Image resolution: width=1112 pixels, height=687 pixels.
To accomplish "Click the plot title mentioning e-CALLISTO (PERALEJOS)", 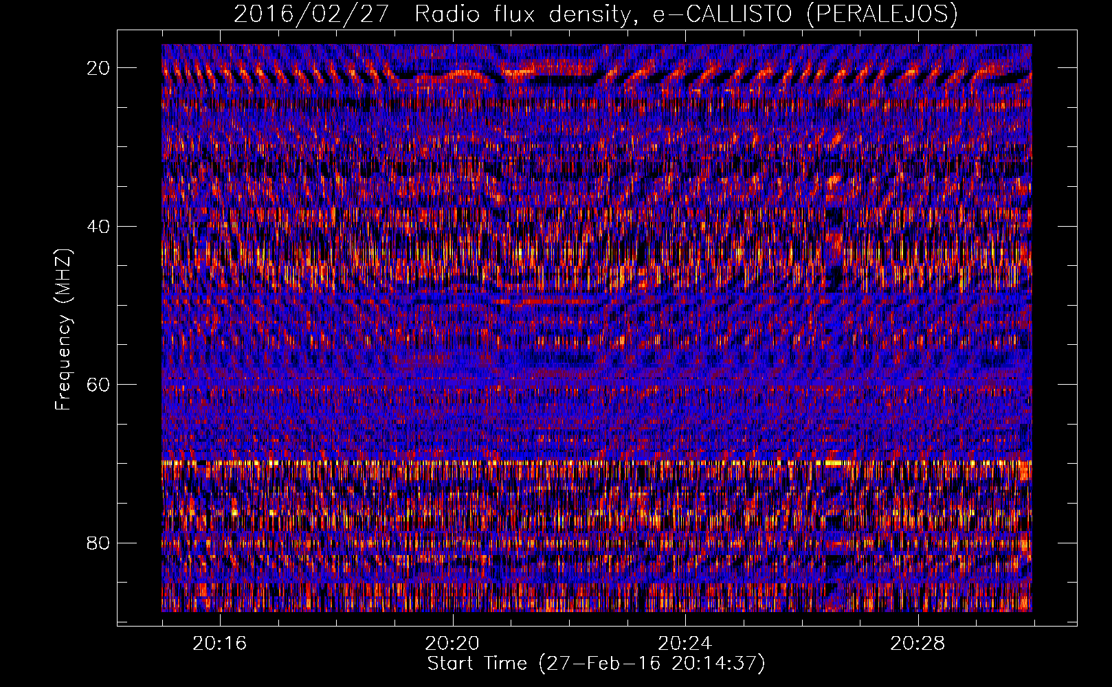I will tap(595, 14).
